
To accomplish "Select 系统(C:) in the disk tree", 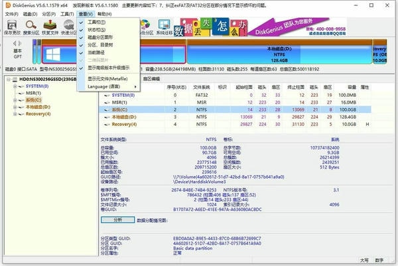I will [x=34, y=100].
